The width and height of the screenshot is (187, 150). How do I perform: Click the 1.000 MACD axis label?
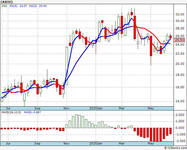click(180, 121)
